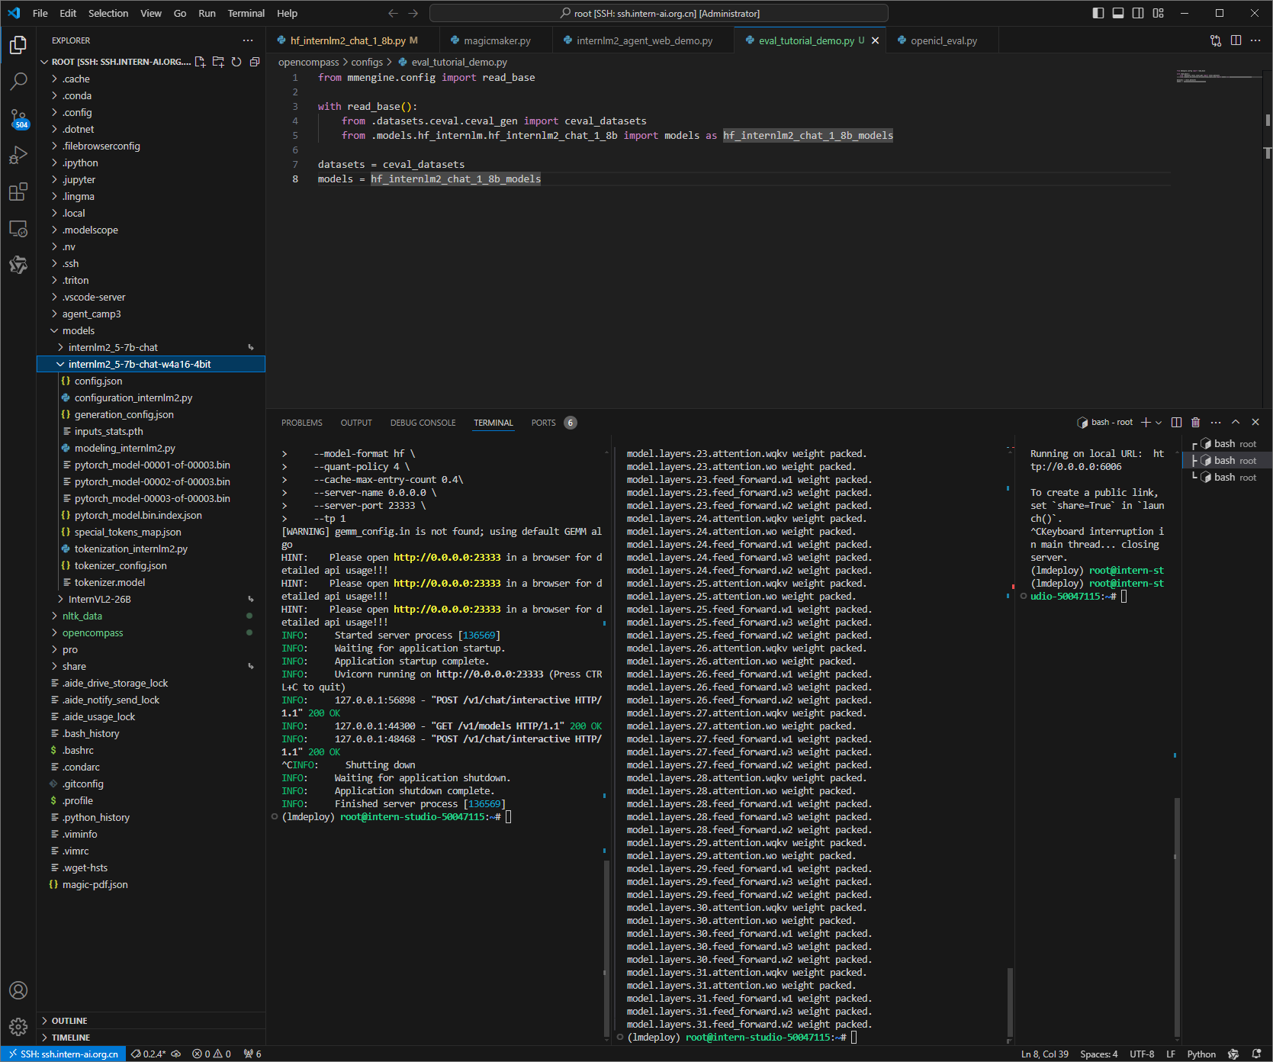Open Explorer views and more actions menu
The width and height of the screenshot is (1273, 1062).
click(248, 40)
